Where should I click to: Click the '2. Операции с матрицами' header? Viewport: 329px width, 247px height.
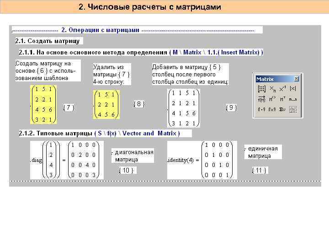coord(100,30)
